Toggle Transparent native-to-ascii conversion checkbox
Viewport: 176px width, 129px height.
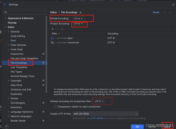coord(55,106)
